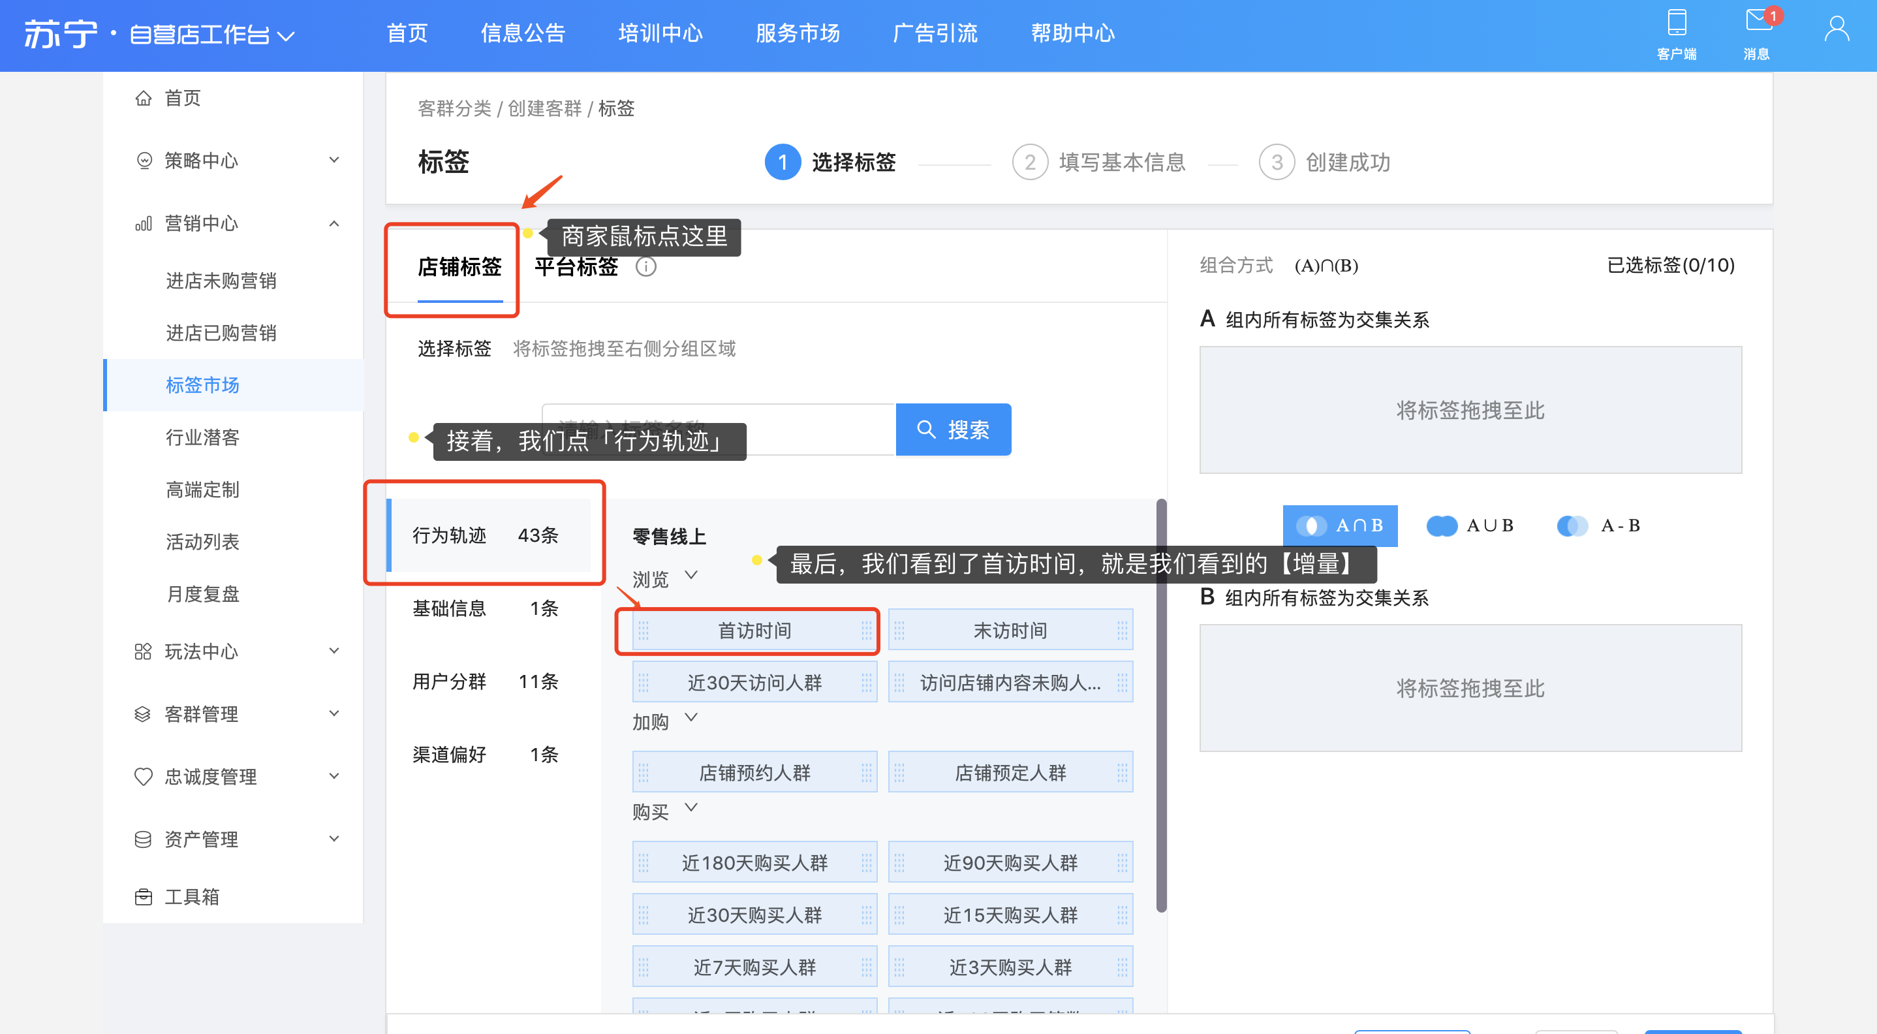Click the home icon beside 首页 in sidebar

point(144,98)
